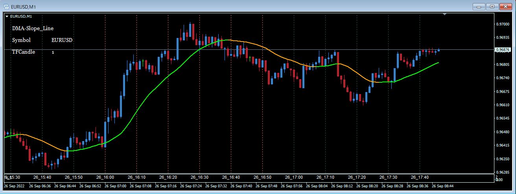Click the 26_15:50 time label

pos(74,178)
